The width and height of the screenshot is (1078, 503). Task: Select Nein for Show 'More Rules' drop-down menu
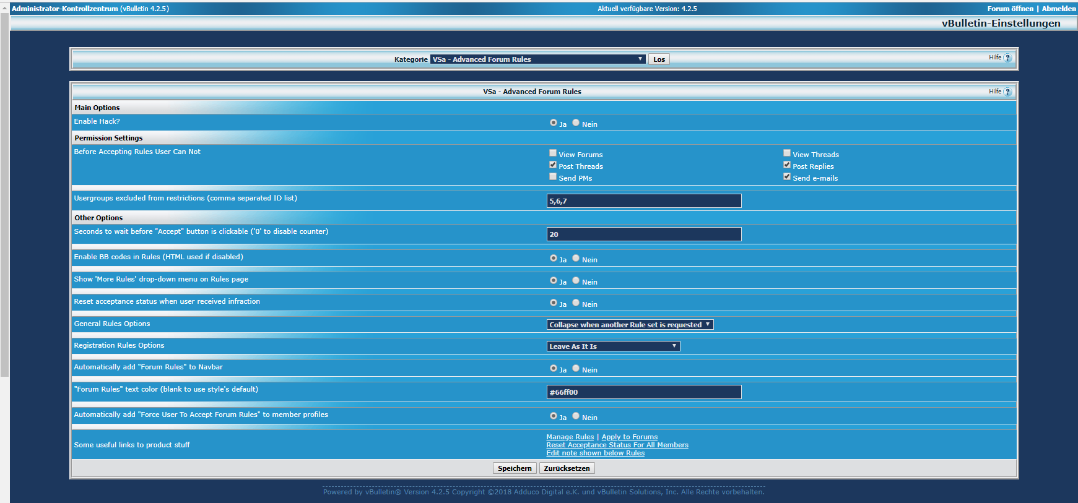576,280
